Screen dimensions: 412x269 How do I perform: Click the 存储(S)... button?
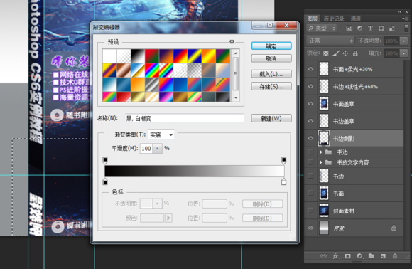pos(271,86)
